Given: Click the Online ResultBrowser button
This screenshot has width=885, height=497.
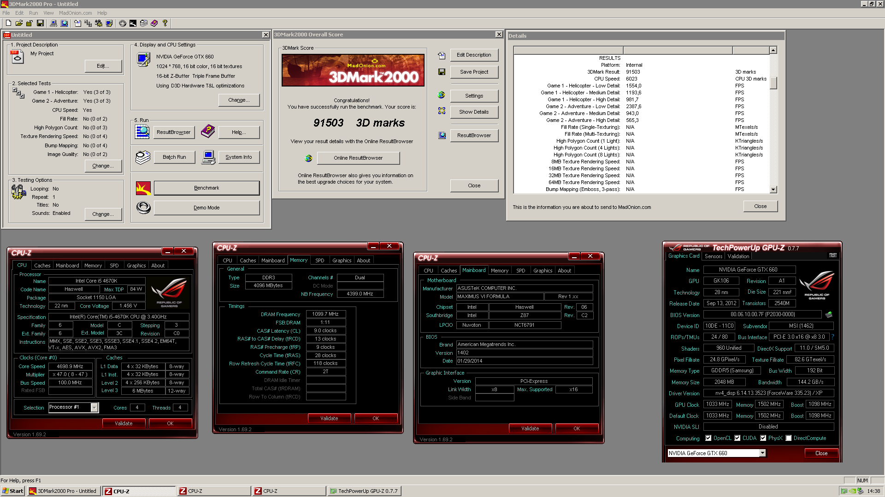Looking at the screenshot, I should 358,158.
